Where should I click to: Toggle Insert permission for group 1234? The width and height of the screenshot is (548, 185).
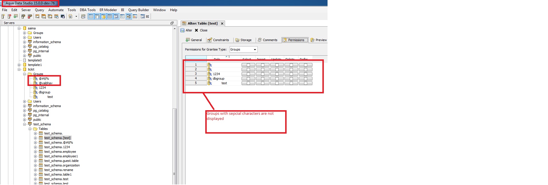click(263, 74)
